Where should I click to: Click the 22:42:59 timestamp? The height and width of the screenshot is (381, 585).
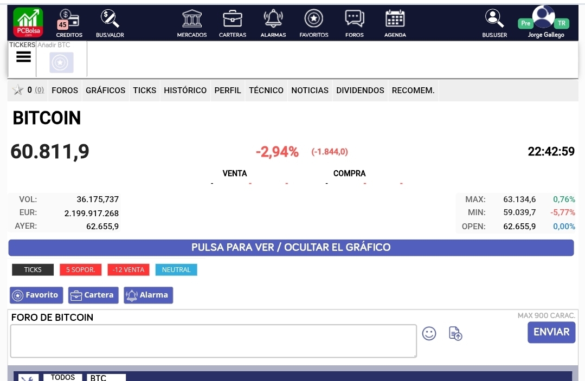click(x=551, y=151)
